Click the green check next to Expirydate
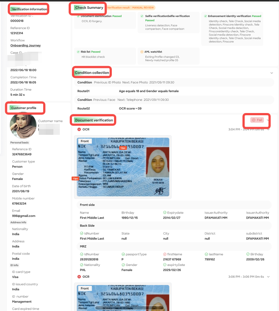The height and width of the screenshot is (311, 279). [x=165, y=212]
